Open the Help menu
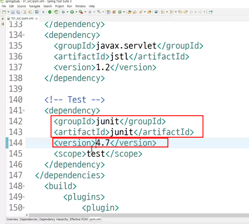Screen dimensions: 249x224 click(x=92, y=6)
